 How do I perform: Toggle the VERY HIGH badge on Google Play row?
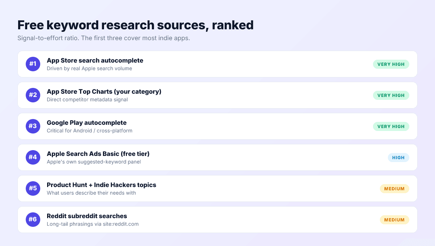(x=391, y=126)
